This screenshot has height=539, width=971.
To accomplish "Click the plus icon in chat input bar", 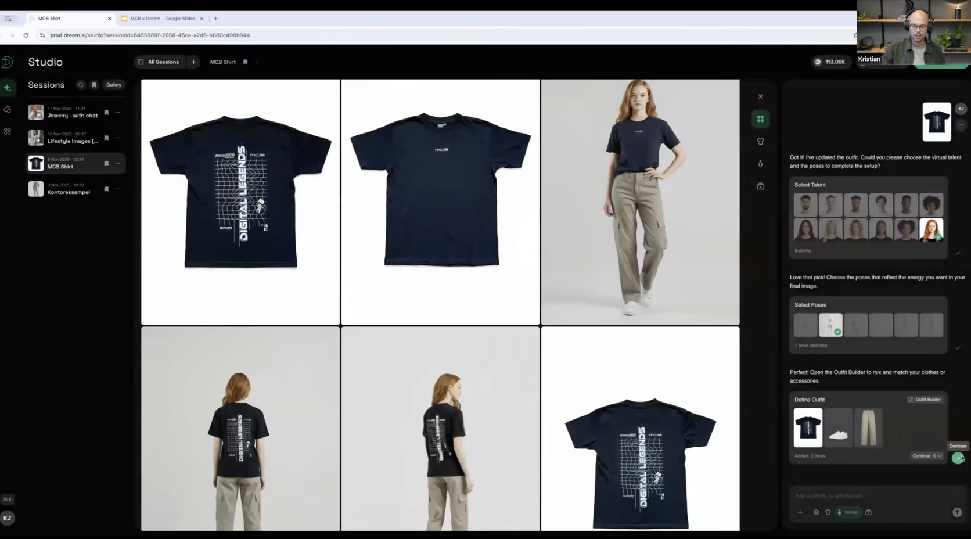I will 800,512.
